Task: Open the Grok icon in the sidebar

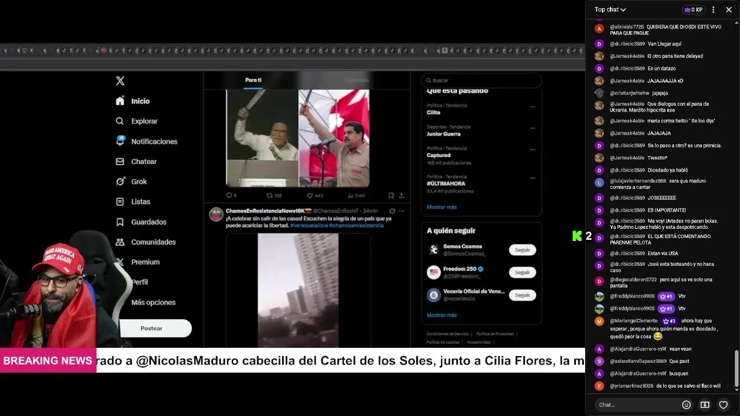Action: (120, 181)
